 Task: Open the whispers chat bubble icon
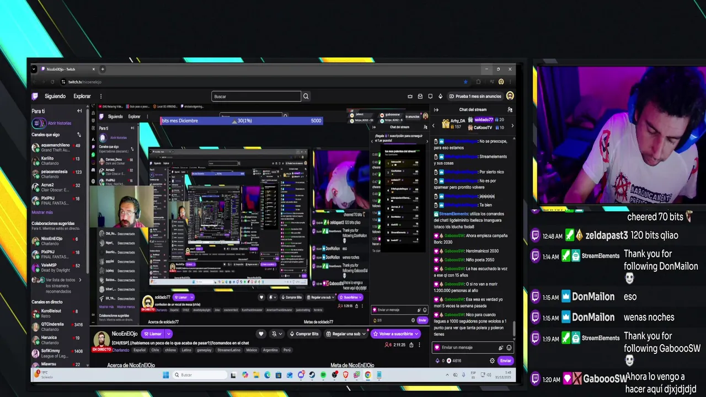(x=430, y=96)
